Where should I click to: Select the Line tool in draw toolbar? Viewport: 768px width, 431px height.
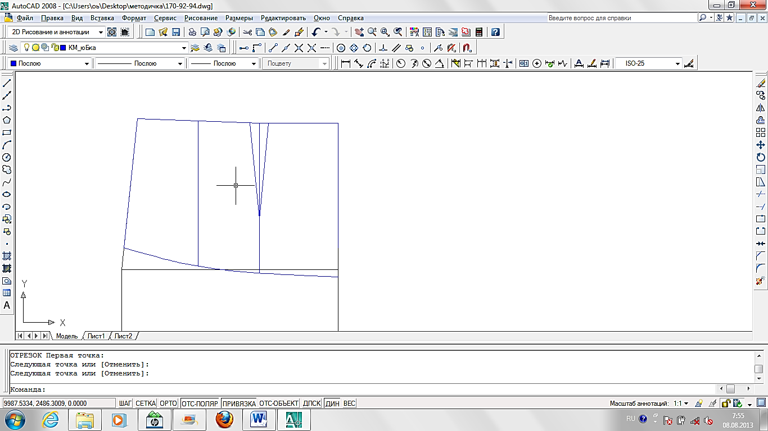7,83
